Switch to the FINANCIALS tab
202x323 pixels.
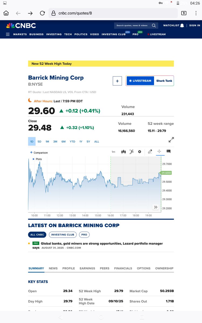pyautogui.click(x=123, y=268)
